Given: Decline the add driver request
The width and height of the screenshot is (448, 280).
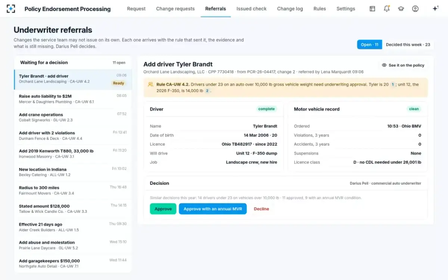Looking at the screenshot, I should [x=261, y=209].
